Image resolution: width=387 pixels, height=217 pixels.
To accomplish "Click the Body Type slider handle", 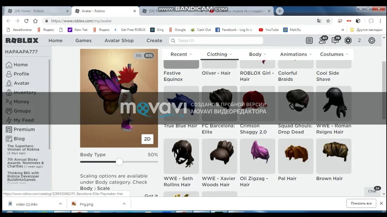I will click(119, 162).
